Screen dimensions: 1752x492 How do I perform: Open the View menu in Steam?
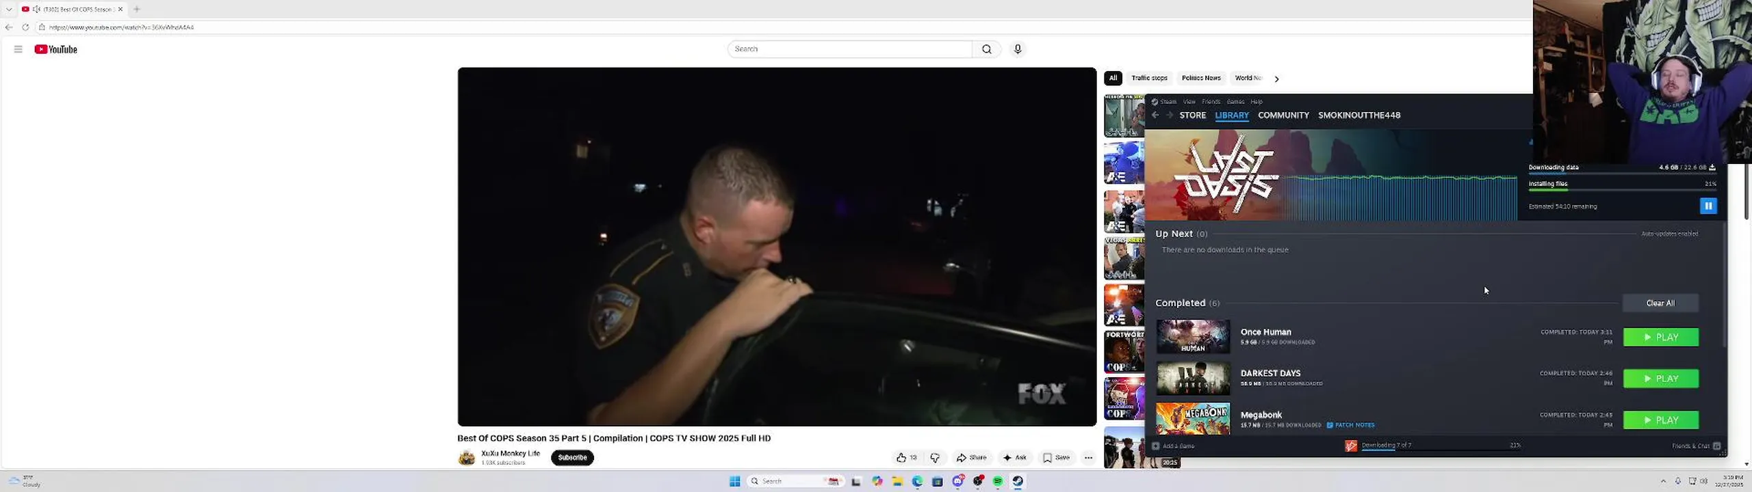click(1189, 102)
